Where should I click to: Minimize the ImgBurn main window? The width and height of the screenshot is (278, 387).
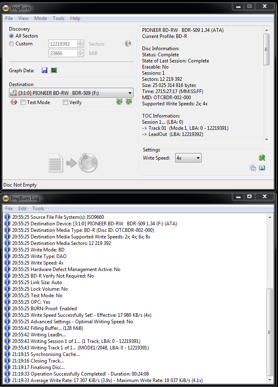[238, 7]
